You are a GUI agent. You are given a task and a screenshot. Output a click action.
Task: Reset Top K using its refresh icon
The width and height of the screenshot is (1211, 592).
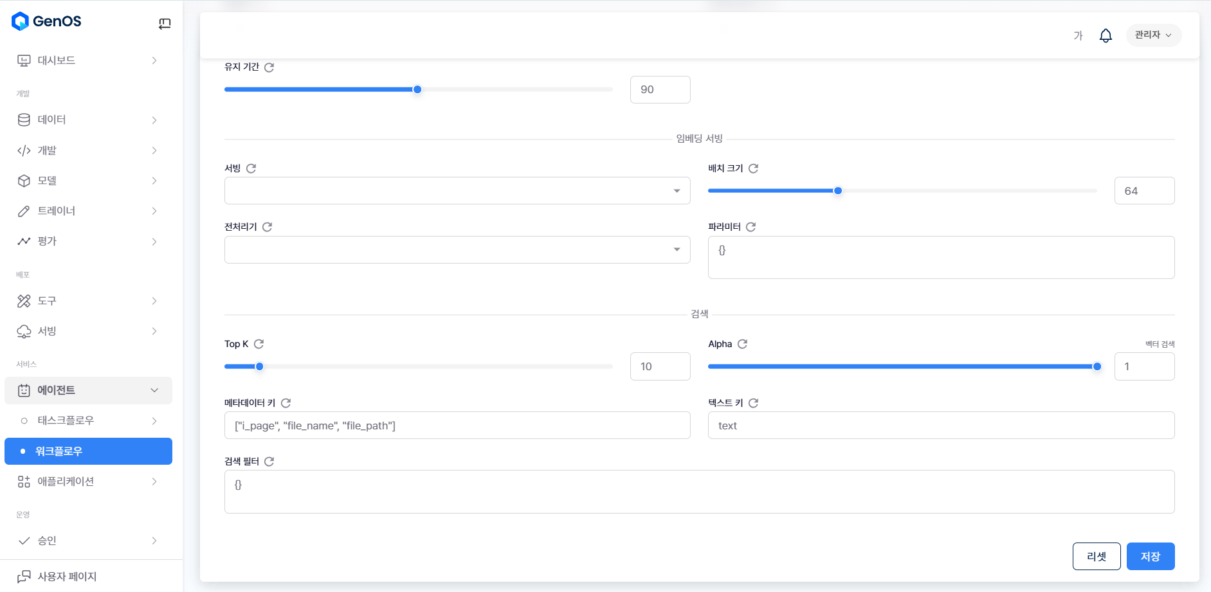point(259,345)
